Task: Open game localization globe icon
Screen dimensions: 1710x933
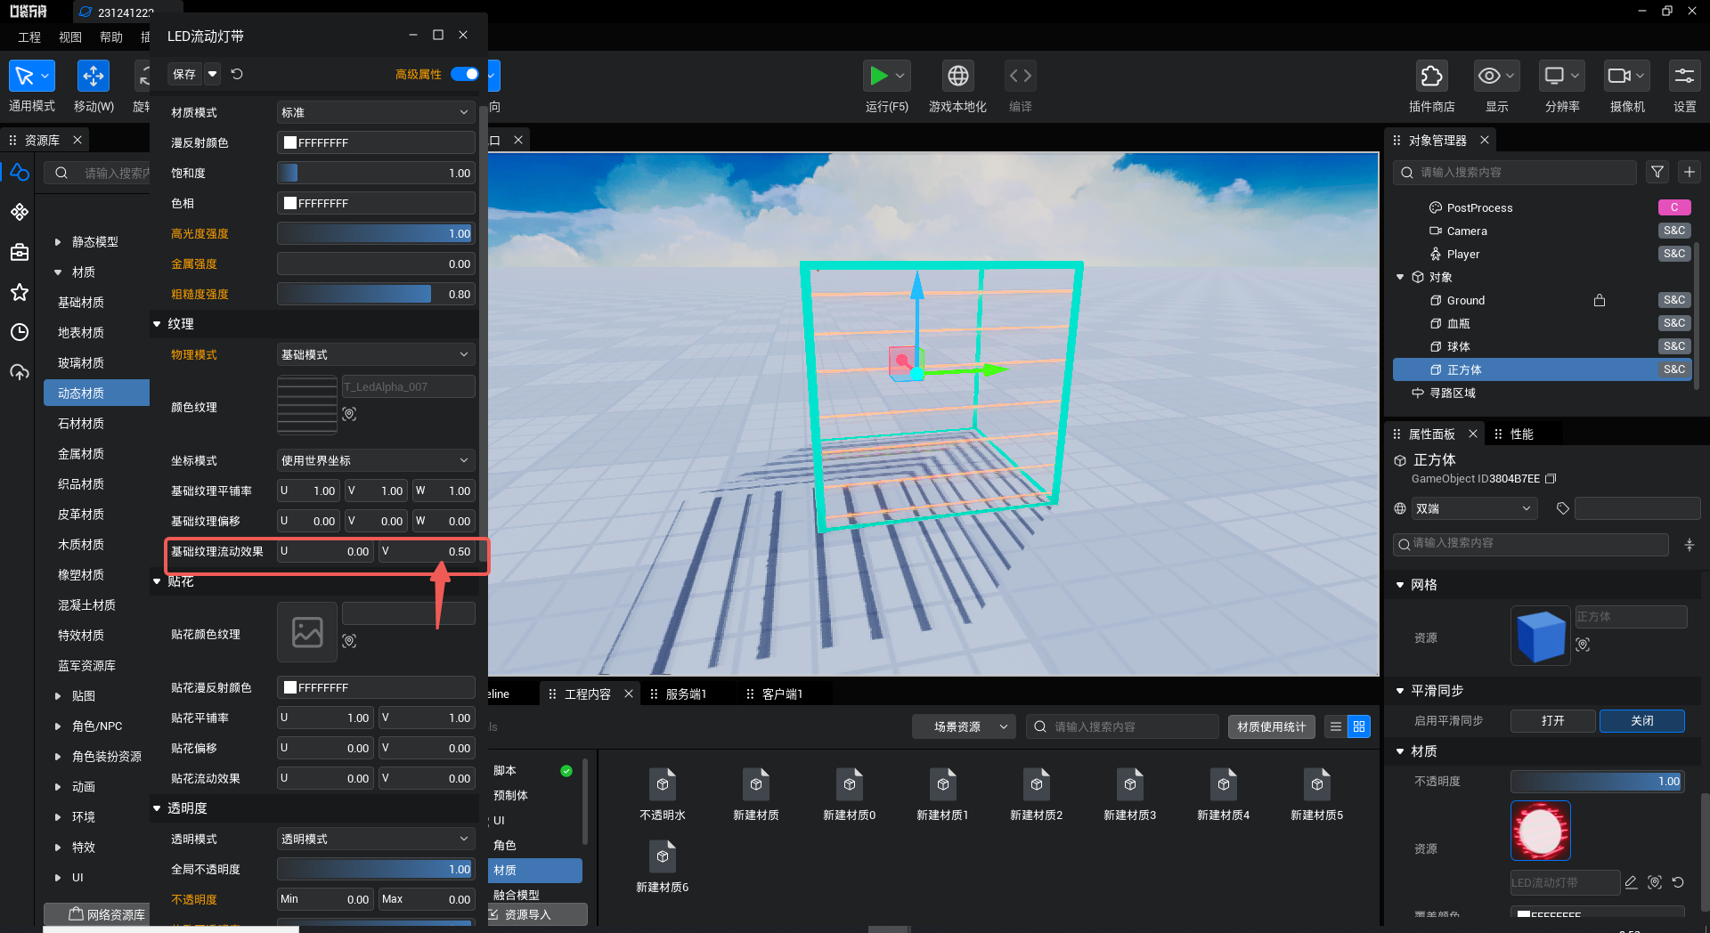Action: pyautogui.click(x=958, y=76)
